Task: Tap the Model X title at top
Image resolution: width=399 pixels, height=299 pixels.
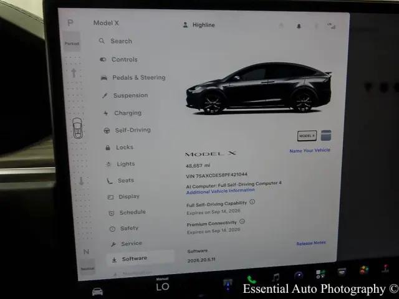Action: pos(106,23)
